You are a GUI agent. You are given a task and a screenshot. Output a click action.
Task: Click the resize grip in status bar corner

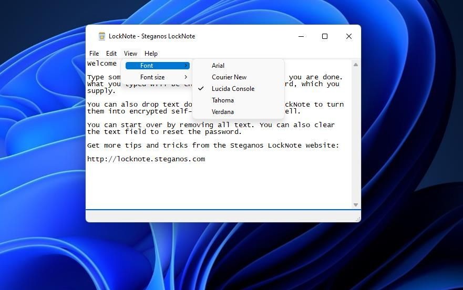coord(358,219)
